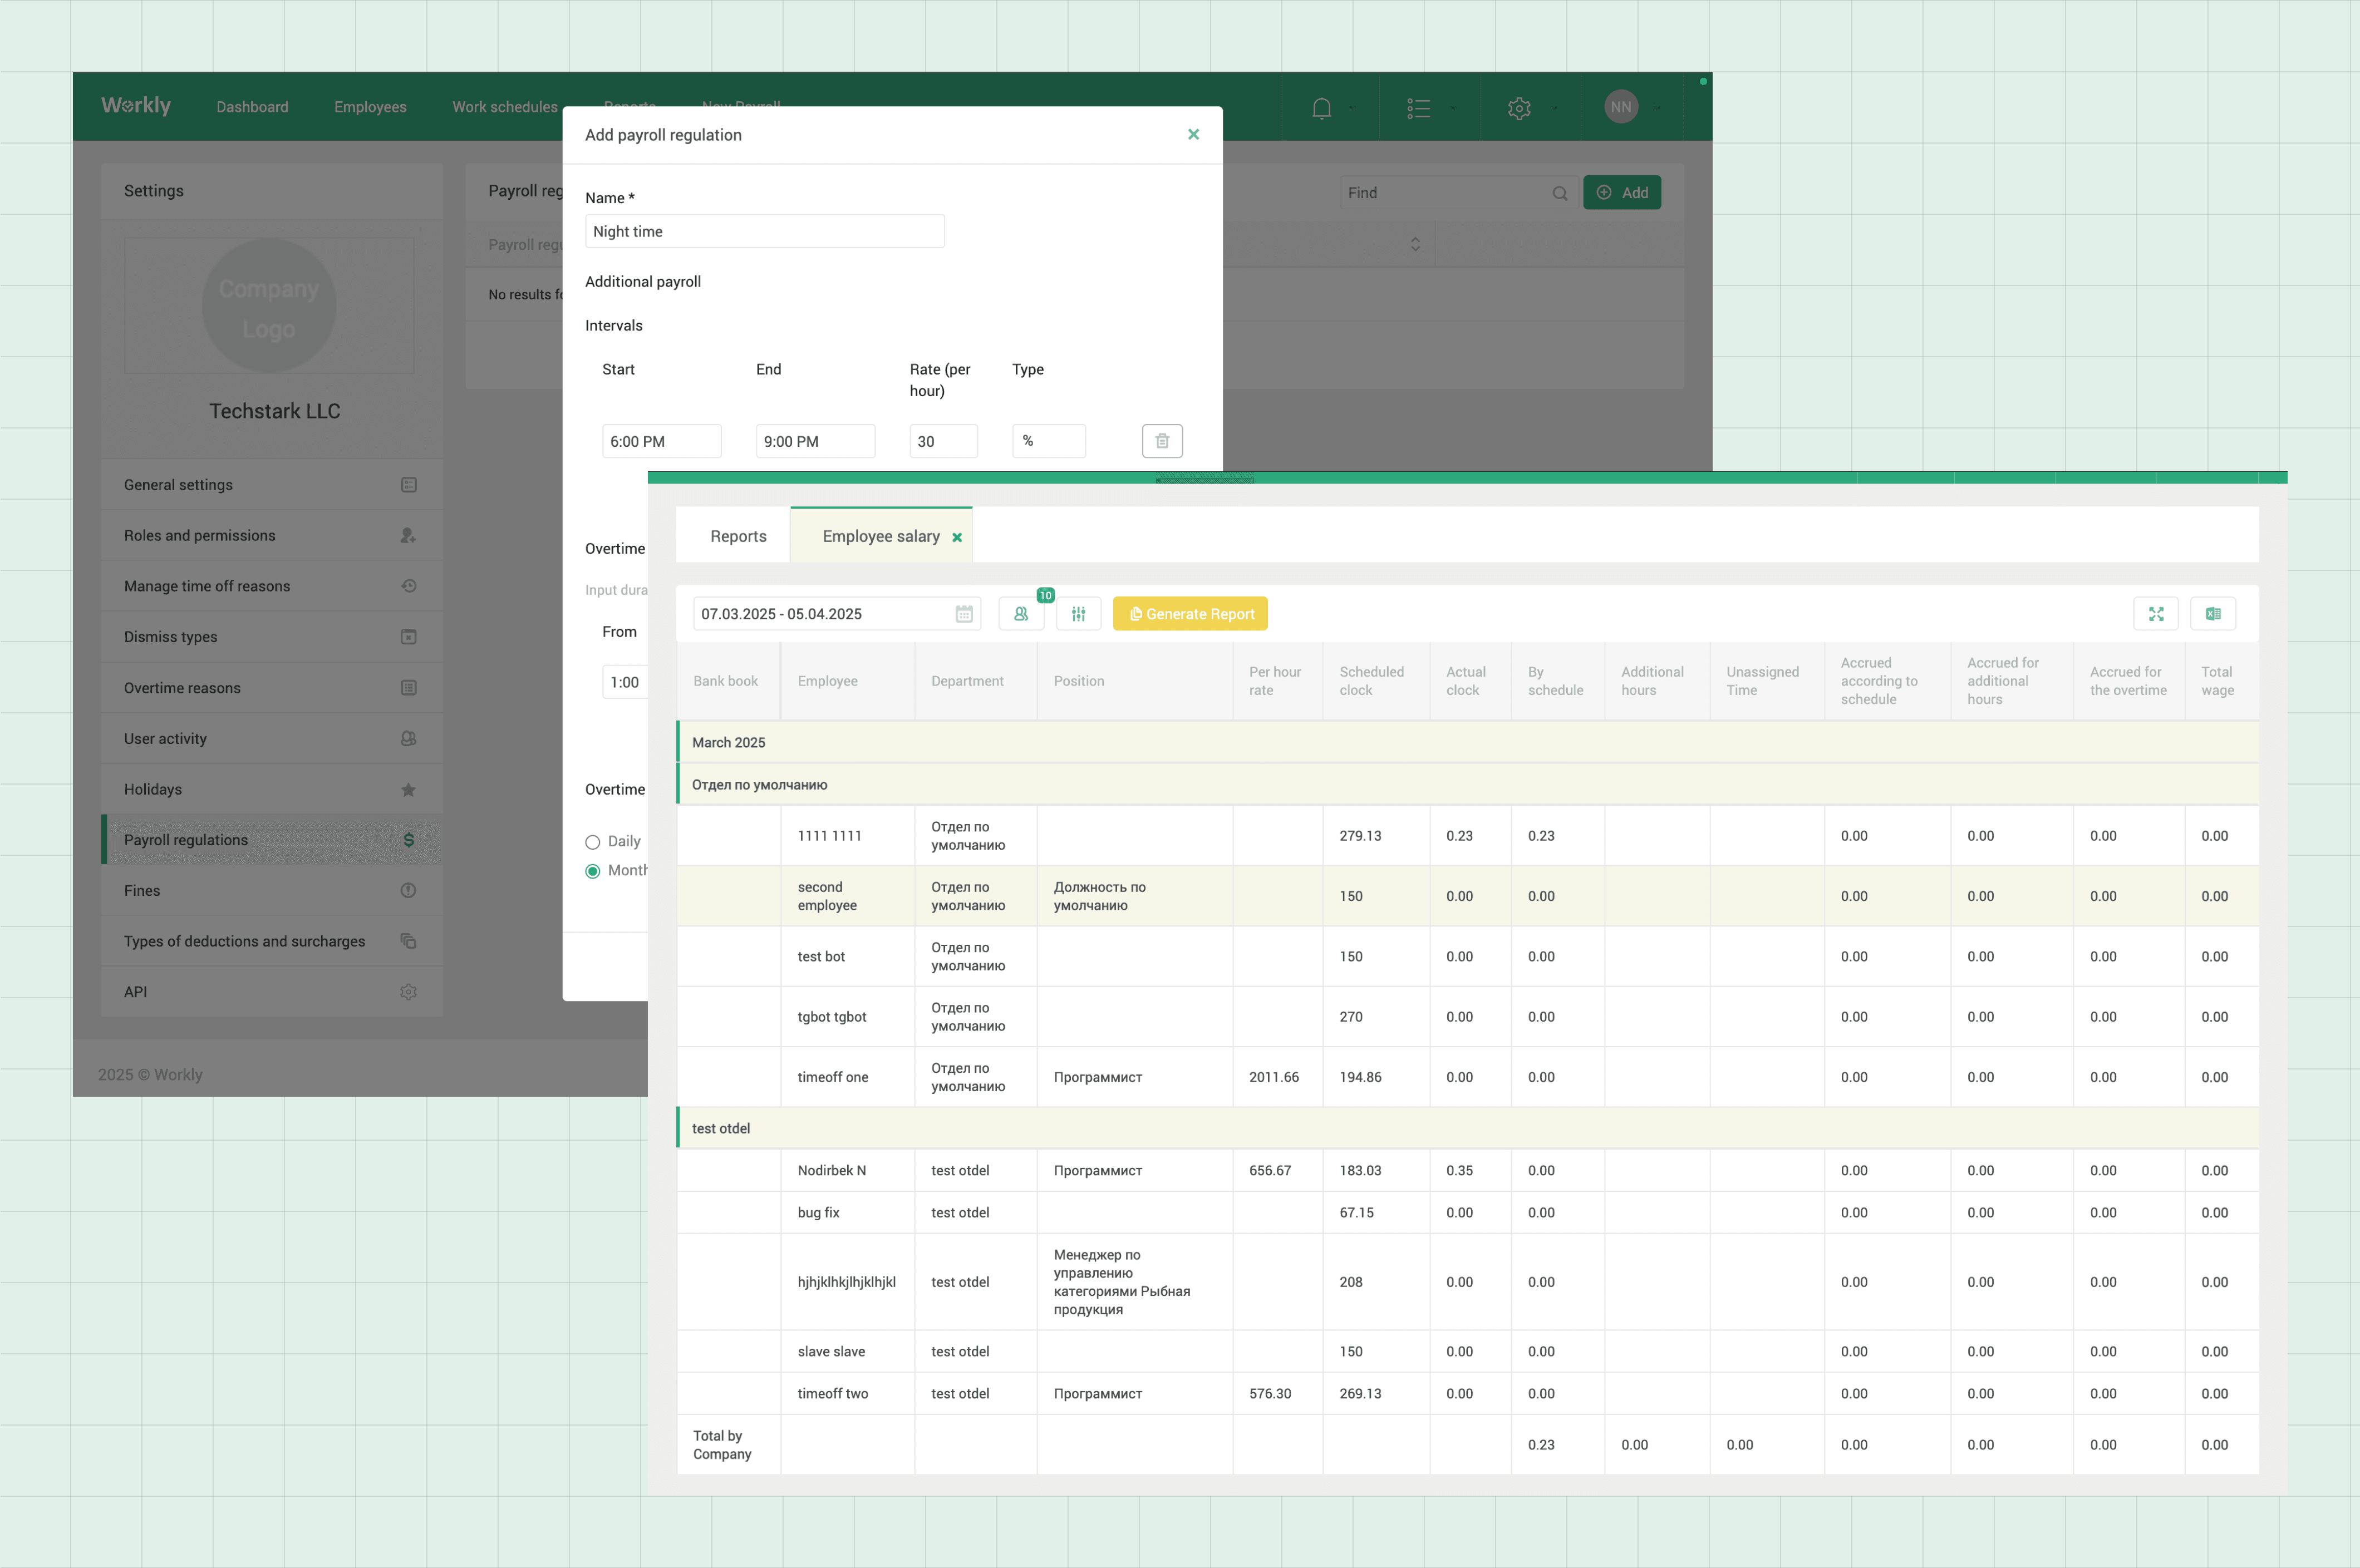Screen dimensions: 2360x1568
Task: Click the notification bell icon
Action: (x=1321, y=108)
